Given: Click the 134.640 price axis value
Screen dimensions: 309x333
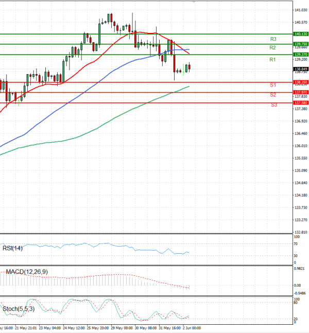Looking at the screenshot, I should coord(301,183).
